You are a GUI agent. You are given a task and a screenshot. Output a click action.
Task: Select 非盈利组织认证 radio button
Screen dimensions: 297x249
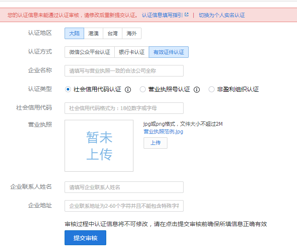tap(212, 89)
